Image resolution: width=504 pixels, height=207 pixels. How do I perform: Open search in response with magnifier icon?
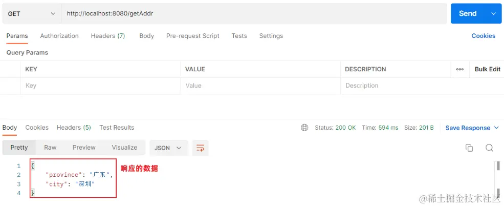click(x=489, y=148)
